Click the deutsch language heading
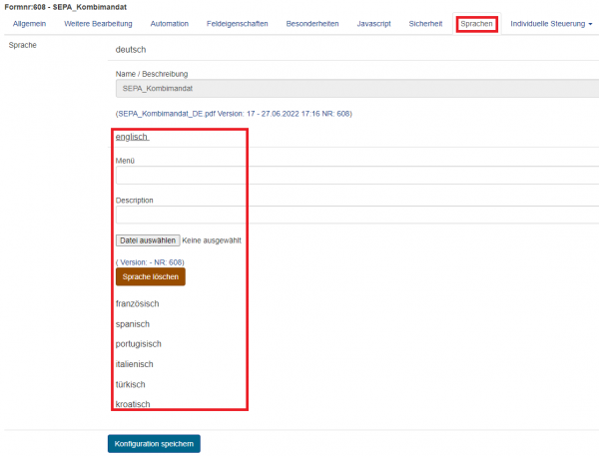 [x=131, y=50]
